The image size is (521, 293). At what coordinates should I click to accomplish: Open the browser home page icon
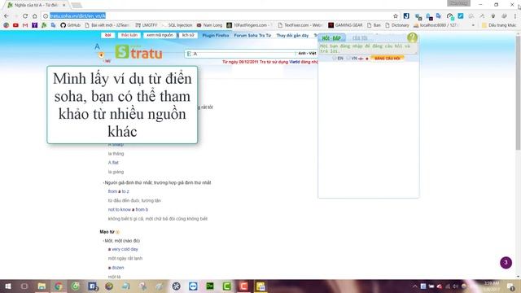[34, 16]
